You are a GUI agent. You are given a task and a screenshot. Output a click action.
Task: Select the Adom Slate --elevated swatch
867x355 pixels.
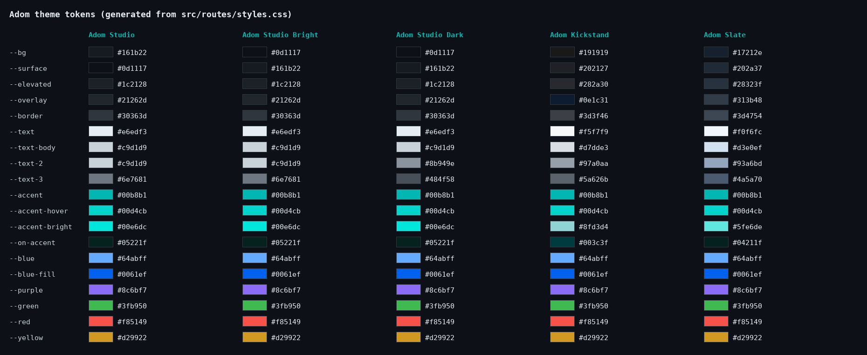716,84
